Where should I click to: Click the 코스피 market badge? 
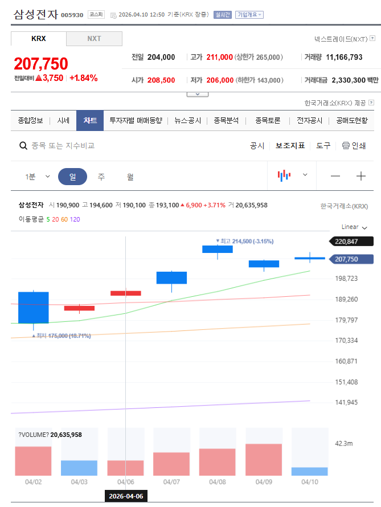[x=96, y=15]
